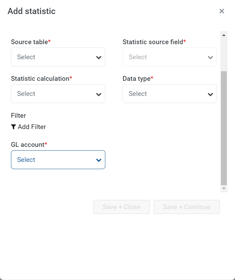
Task: Open the Source table dropdown
Action: pos(58,57)
